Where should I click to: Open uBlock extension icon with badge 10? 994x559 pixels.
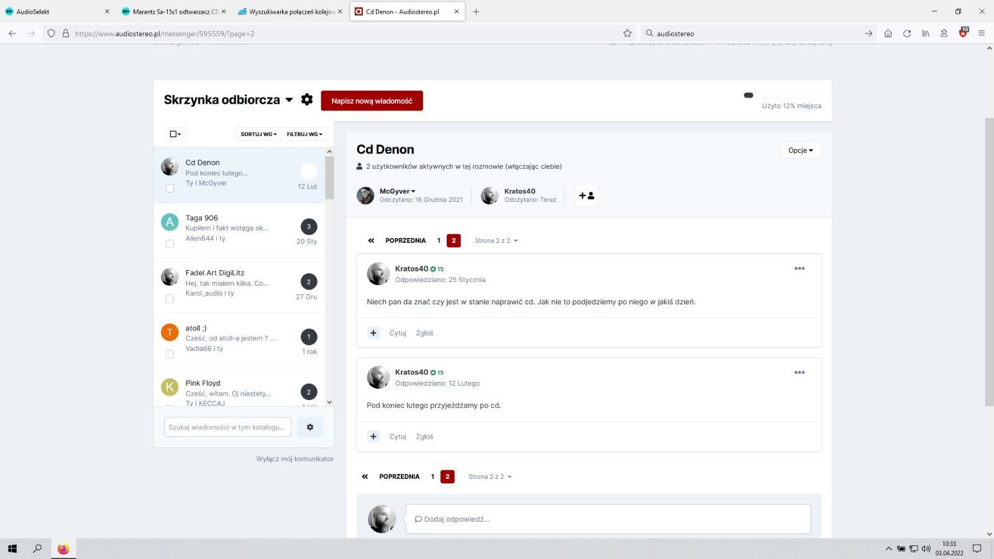click(963, 33)
